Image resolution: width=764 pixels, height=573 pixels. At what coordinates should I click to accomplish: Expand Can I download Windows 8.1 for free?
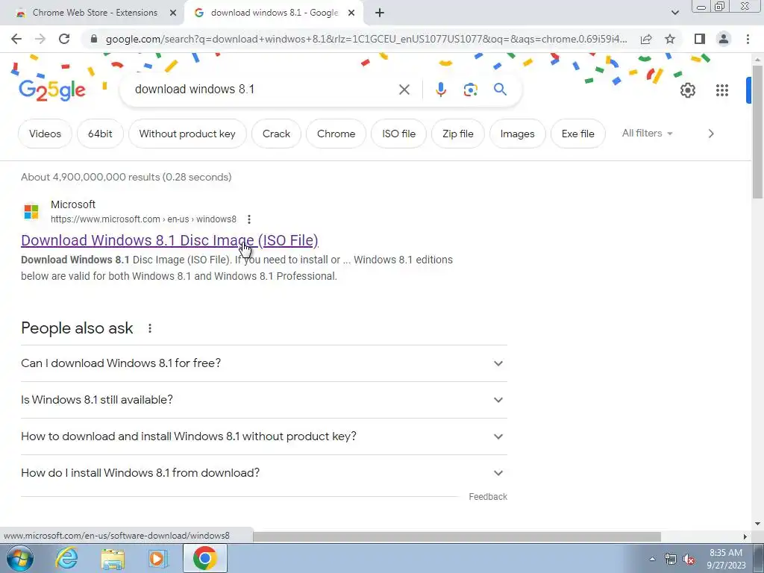264,363
